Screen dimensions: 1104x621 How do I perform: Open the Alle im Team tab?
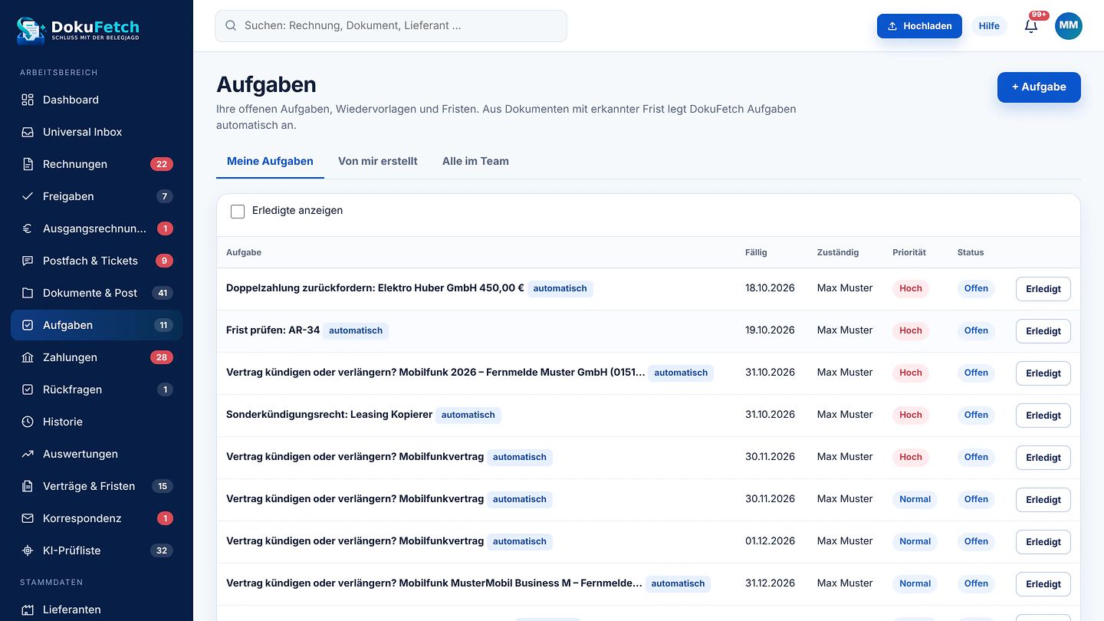pos(475,161)
